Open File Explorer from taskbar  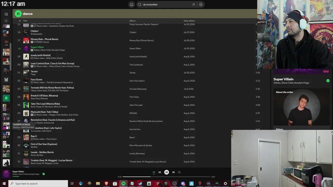pos(98,184)
